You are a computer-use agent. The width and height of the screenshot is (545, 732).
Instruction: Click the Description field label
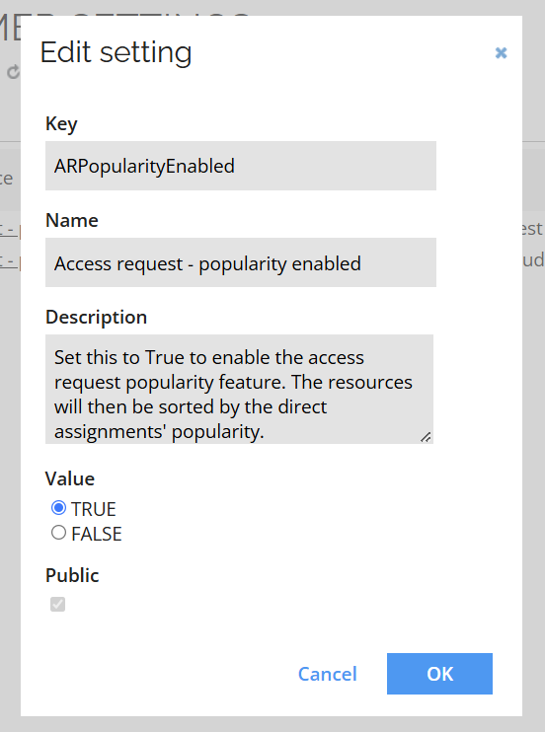coord(97,317)
